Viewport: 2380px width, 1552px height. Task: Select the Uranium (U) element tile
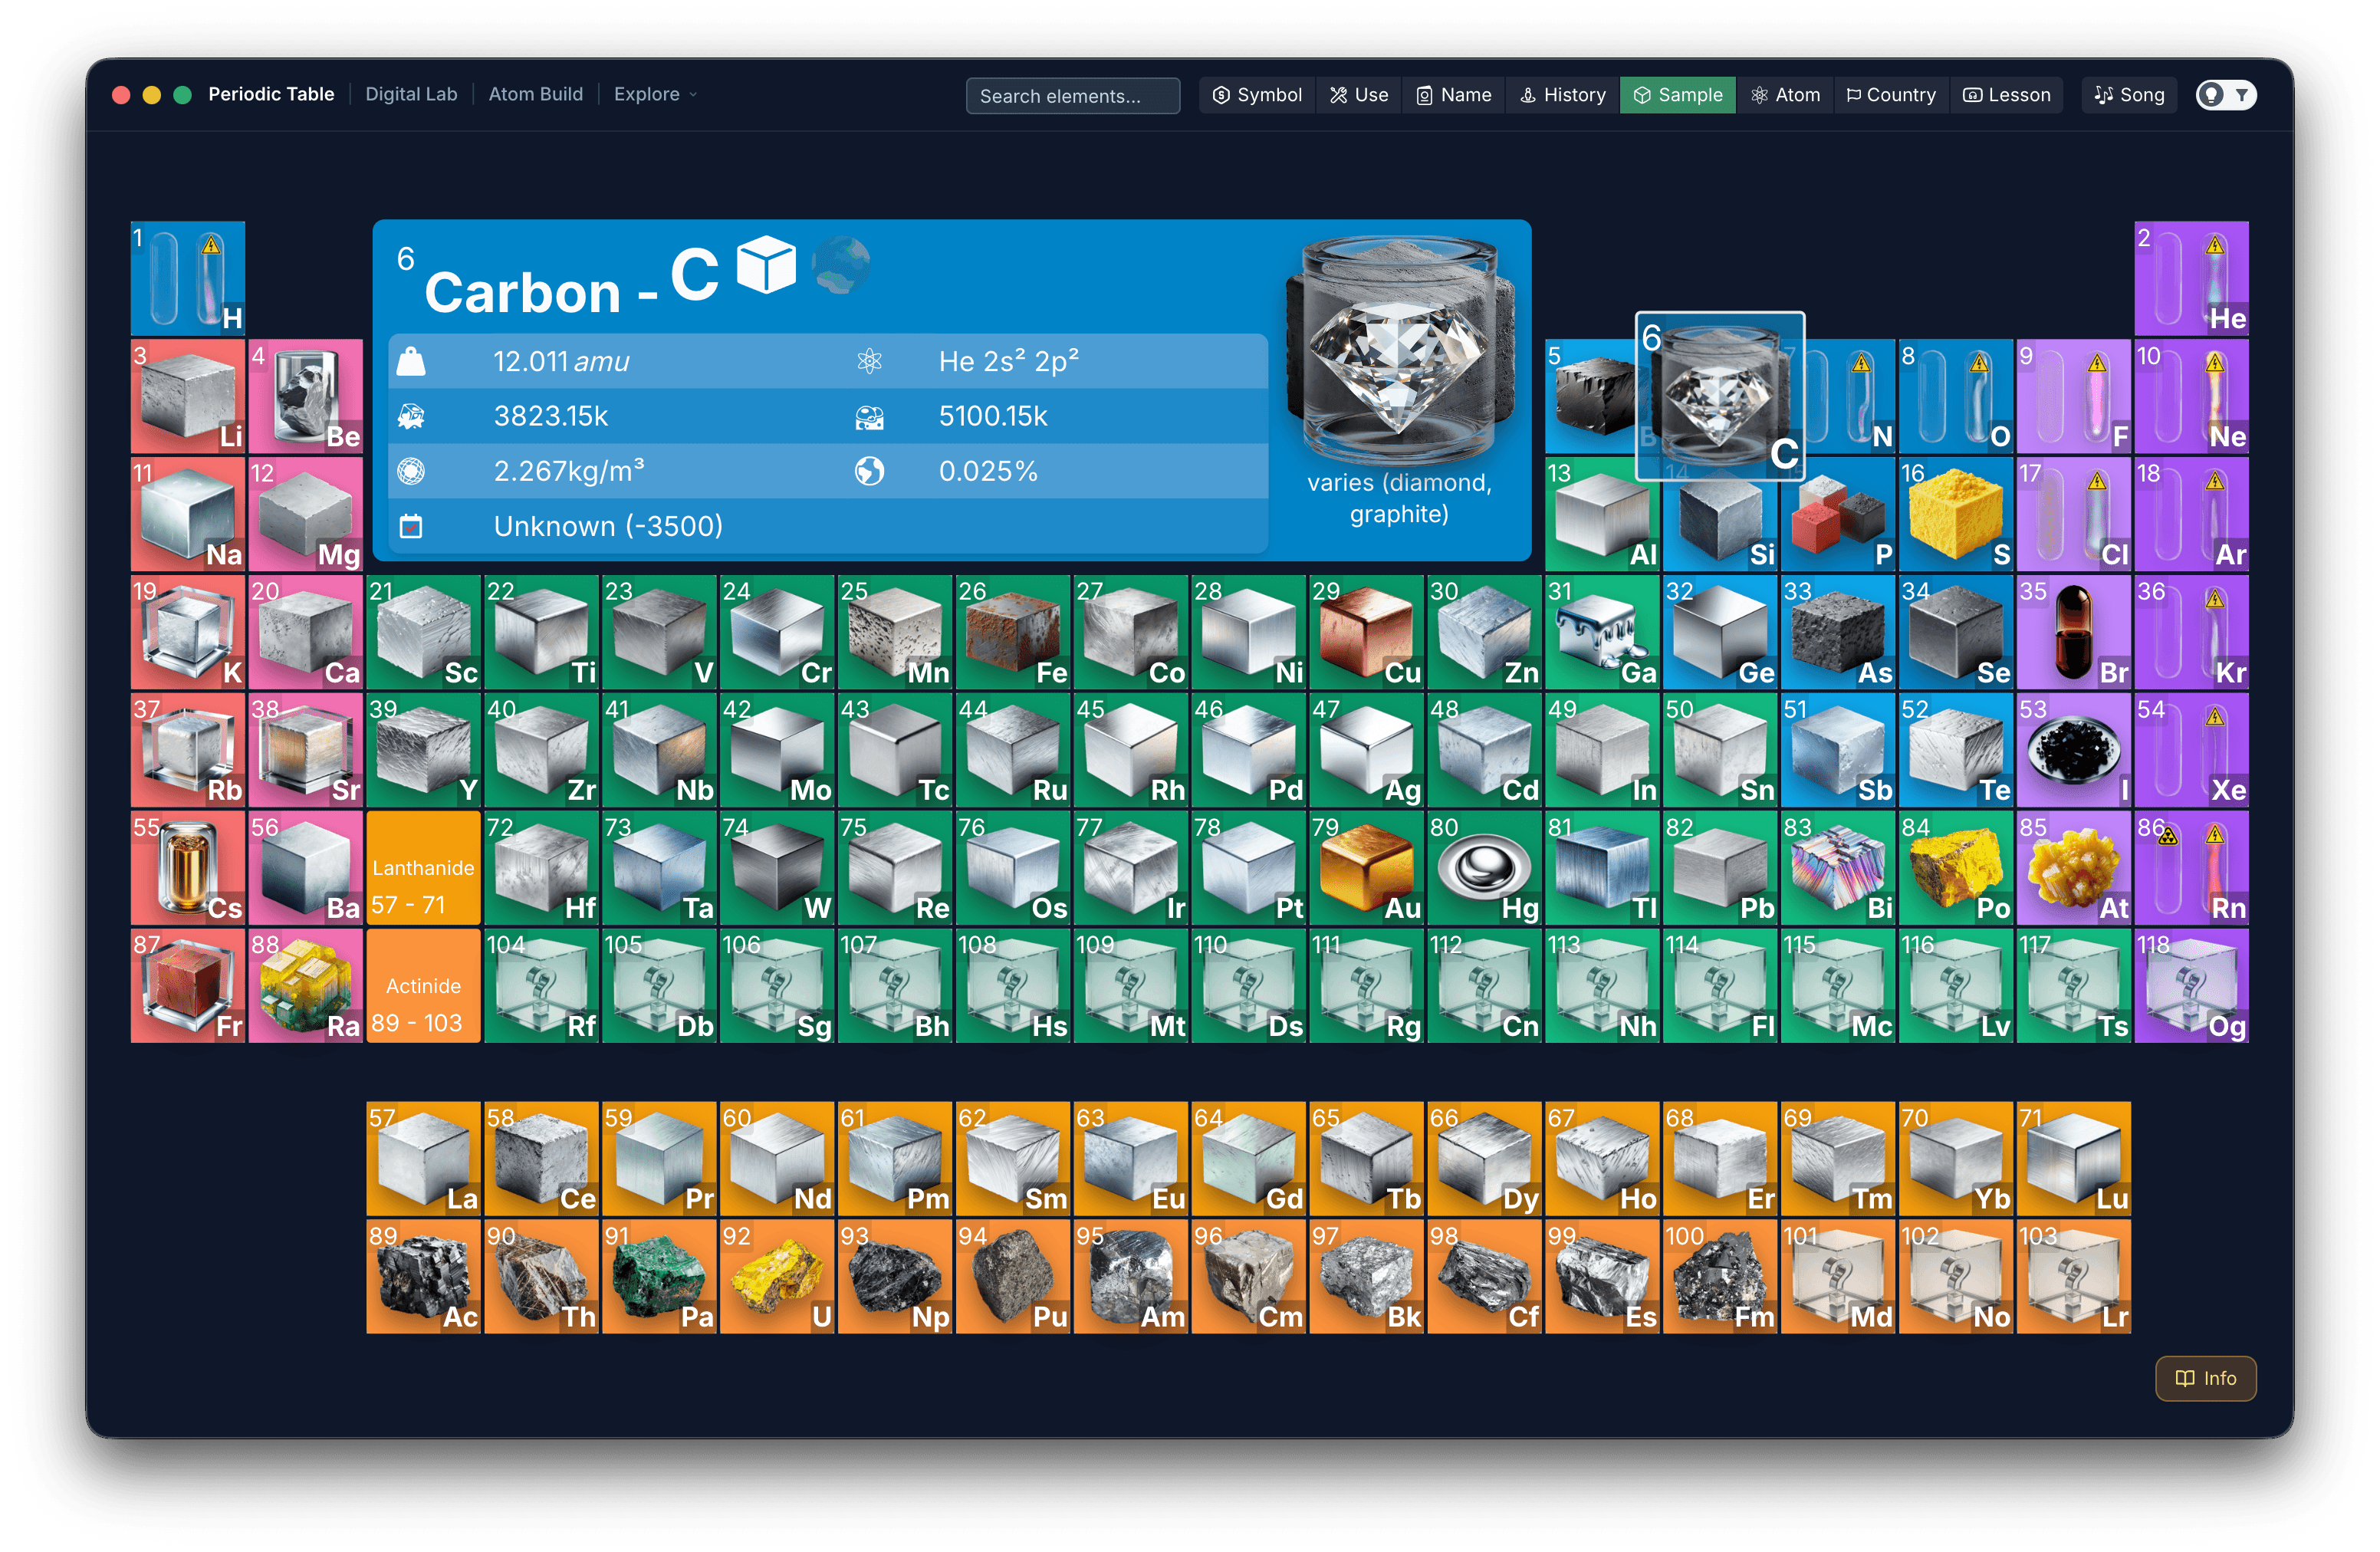pyautogui.click(x=777, y=1276)
